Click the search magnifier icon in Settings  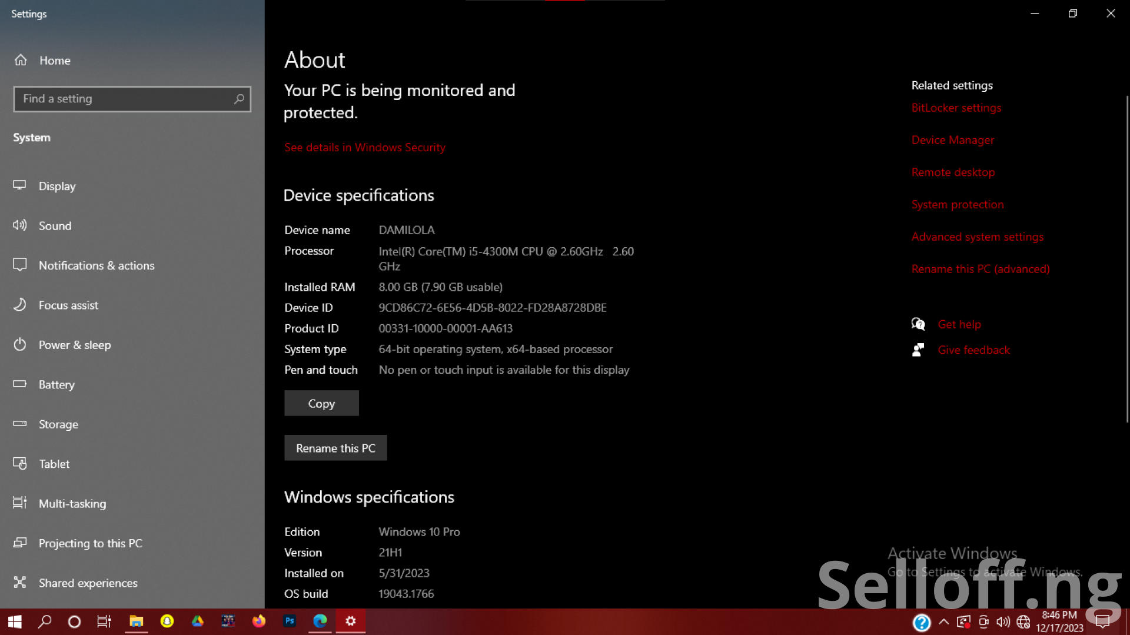tap(239, 99)
